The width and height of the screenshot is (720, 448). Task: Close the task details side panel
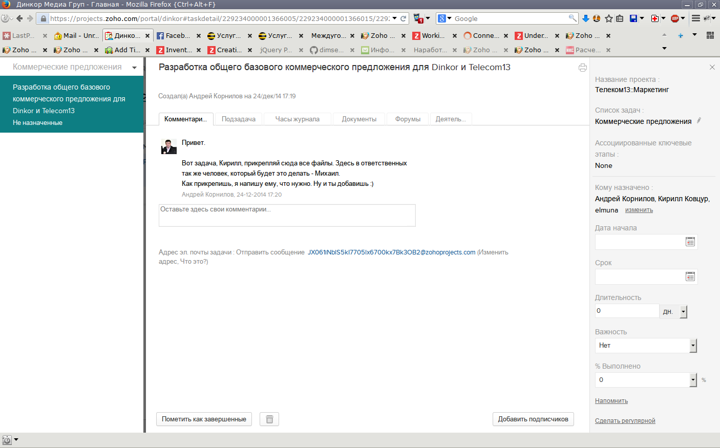click(x=712, y=67)
